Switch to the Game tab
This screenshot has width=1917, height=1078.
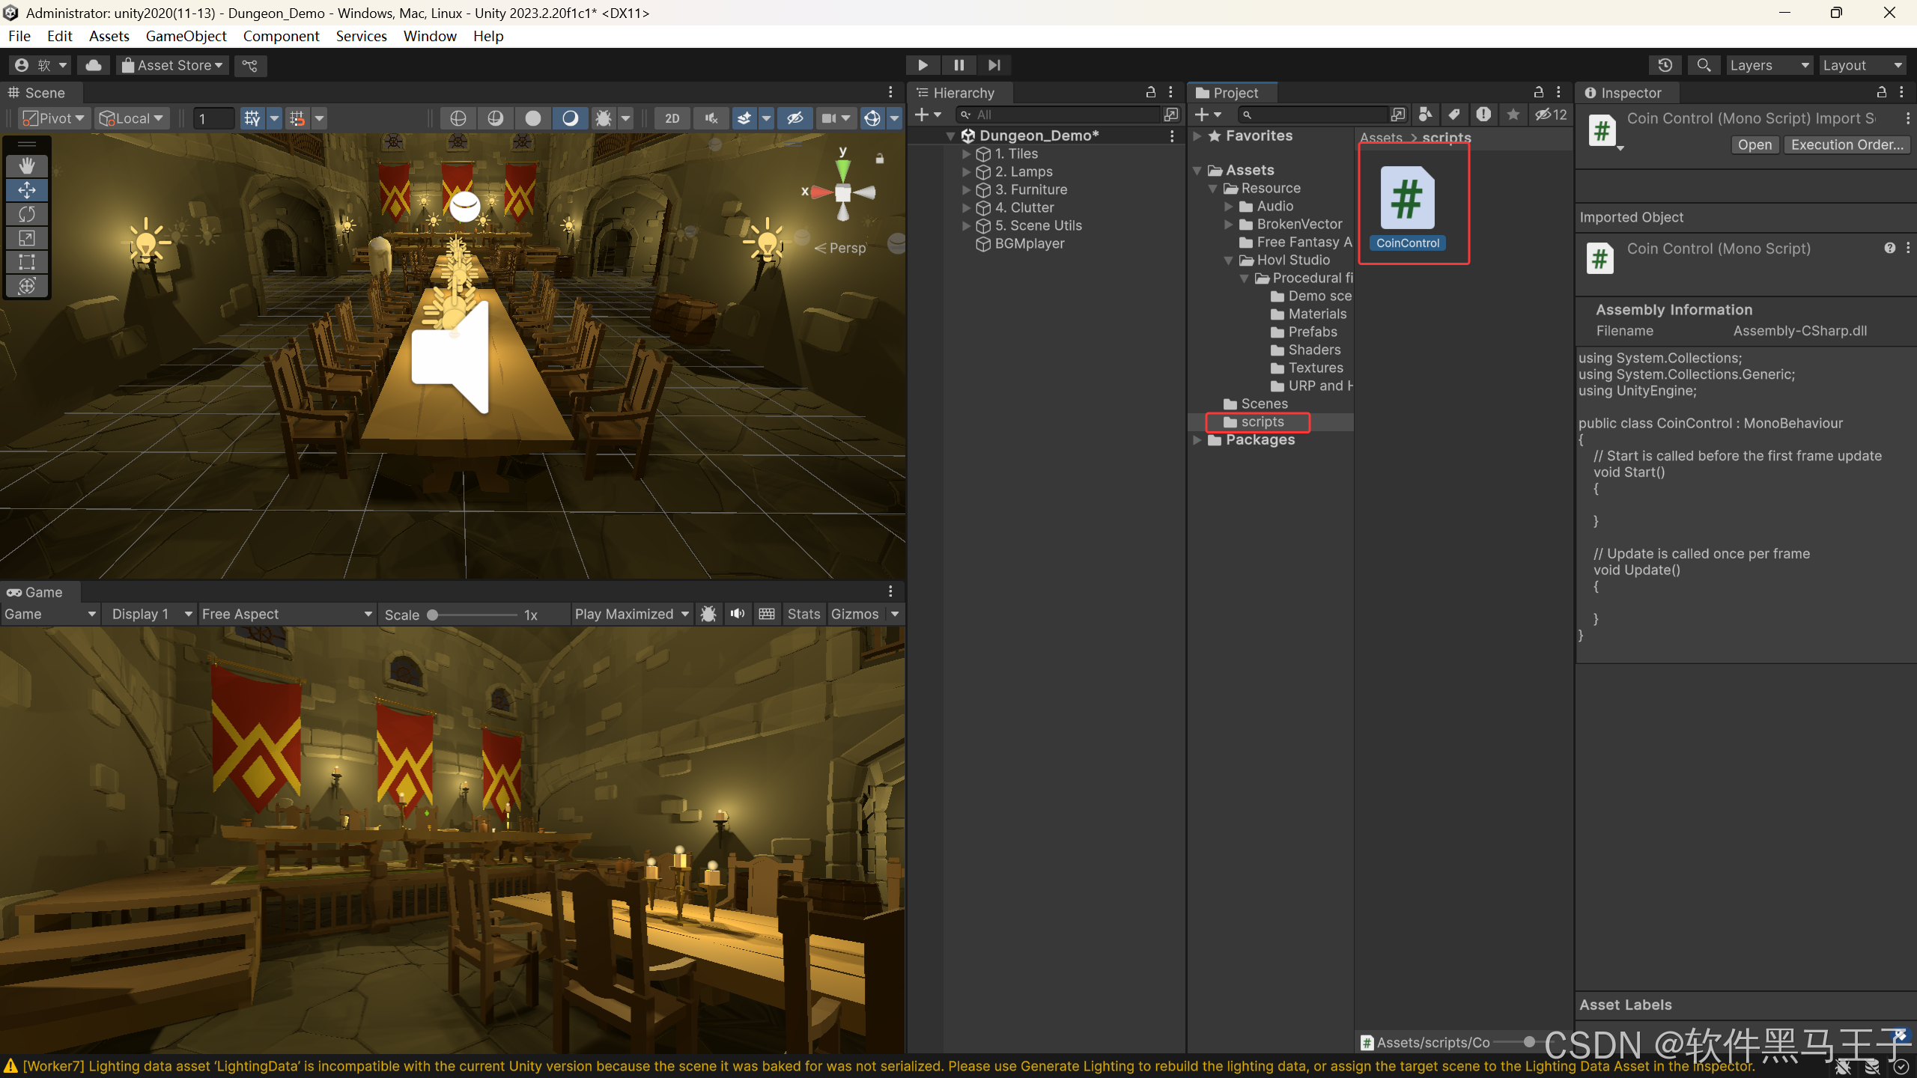tap(35, 592)
